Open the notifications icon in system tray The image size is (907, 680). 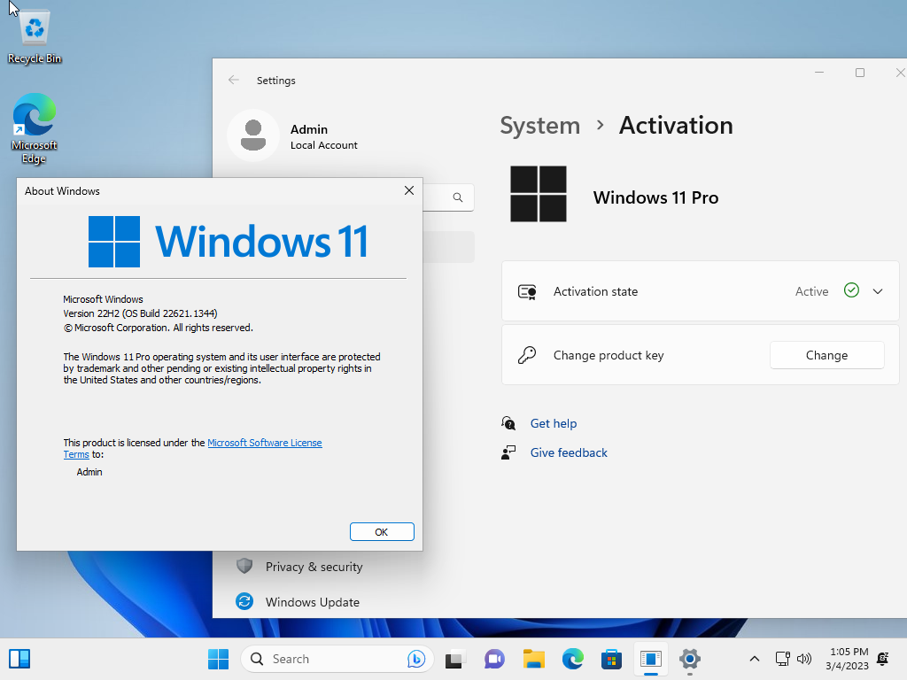click(883, 659)
